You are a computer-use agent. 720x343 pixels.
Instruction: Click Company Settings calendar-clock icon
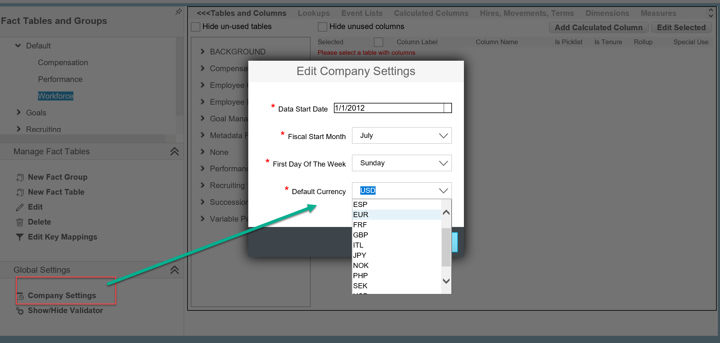coord(20,296)
